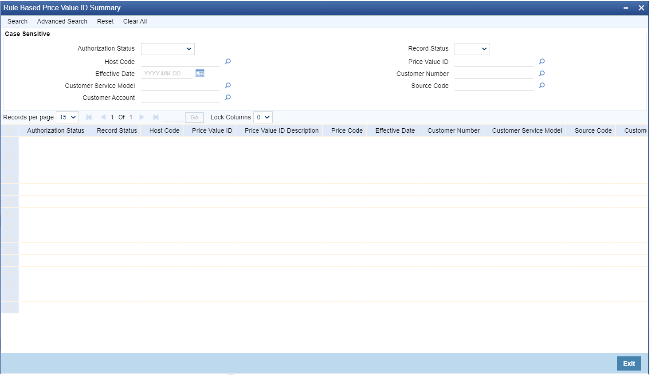Image resolution: width=651 pixels, height=375 pixels.
Task: Sort by Host Code column header
Action: 164,130
